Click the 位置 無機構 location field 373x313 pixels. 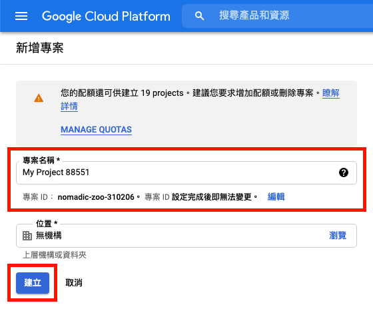point(186,236)
